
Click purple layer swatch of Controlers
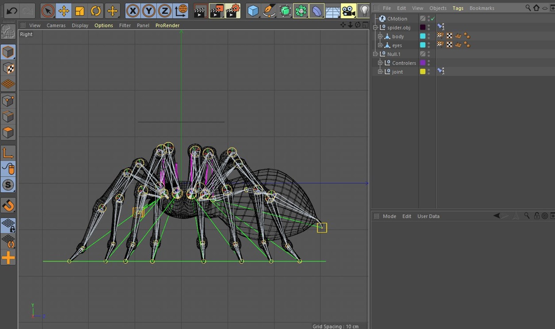pos(423,62)
